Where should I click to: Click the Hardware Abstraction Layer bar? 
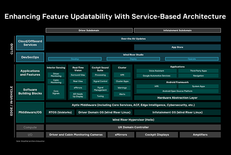(x=177, y=98)
